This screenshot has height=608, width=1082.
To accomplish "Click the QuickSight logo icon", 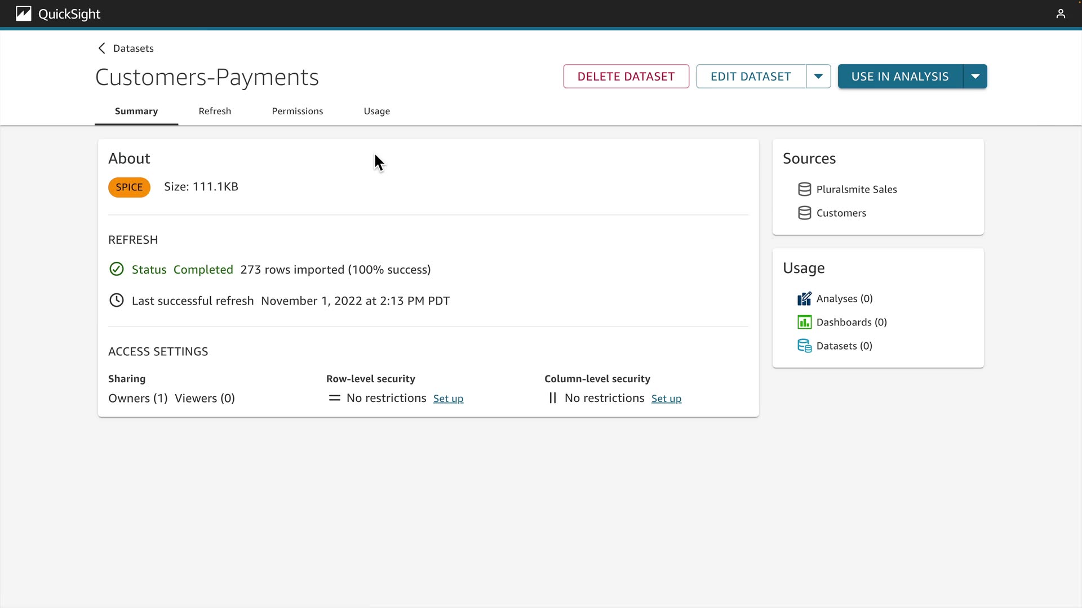I will 23,14.
